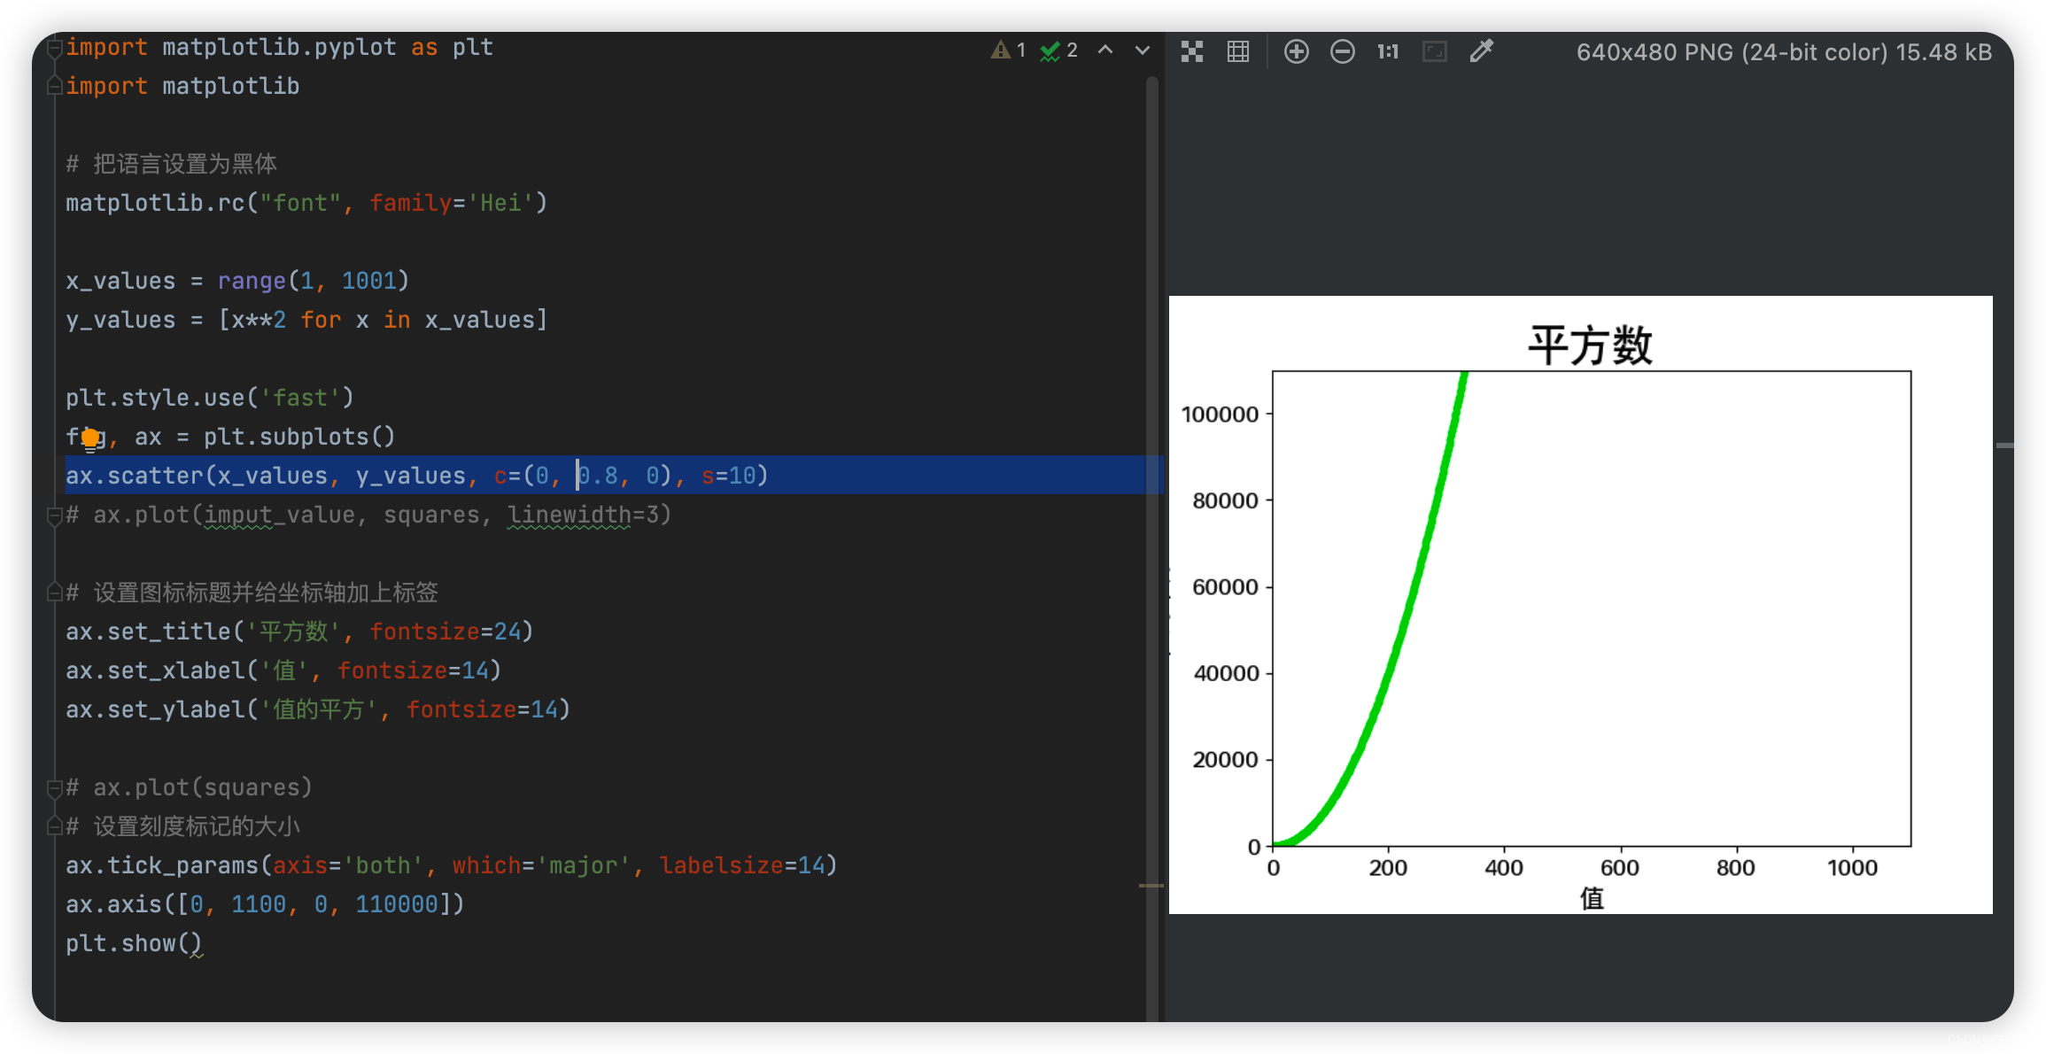Set image to actual 1:1 size
Viewport: 2046px width, 1054px height.
coord(1388,51)
